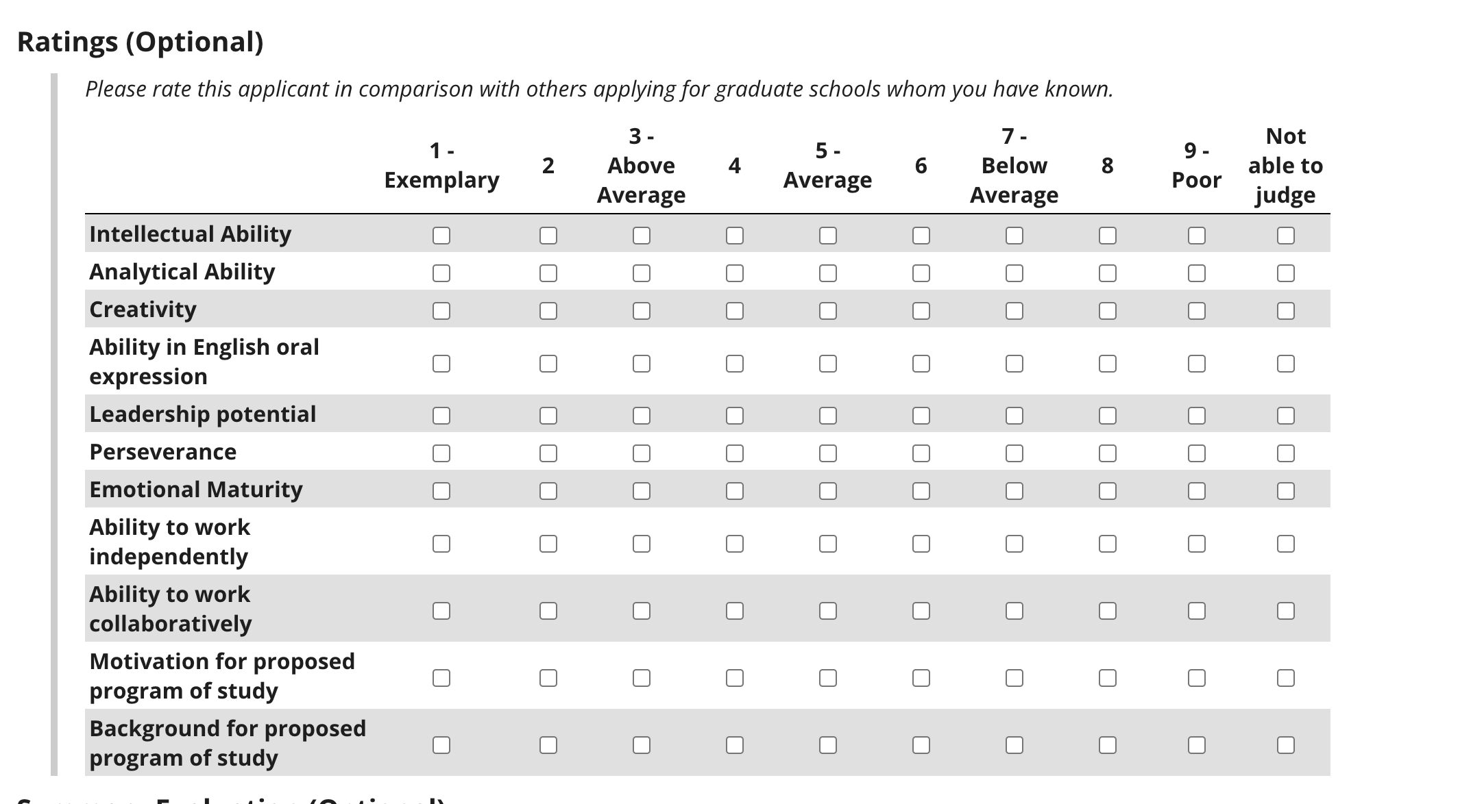Image resolution: width=1471 pixels, height=804 pixels.
Task: Check 1 - Exemplary for Perseverance
Action: [x=441, y=453]
